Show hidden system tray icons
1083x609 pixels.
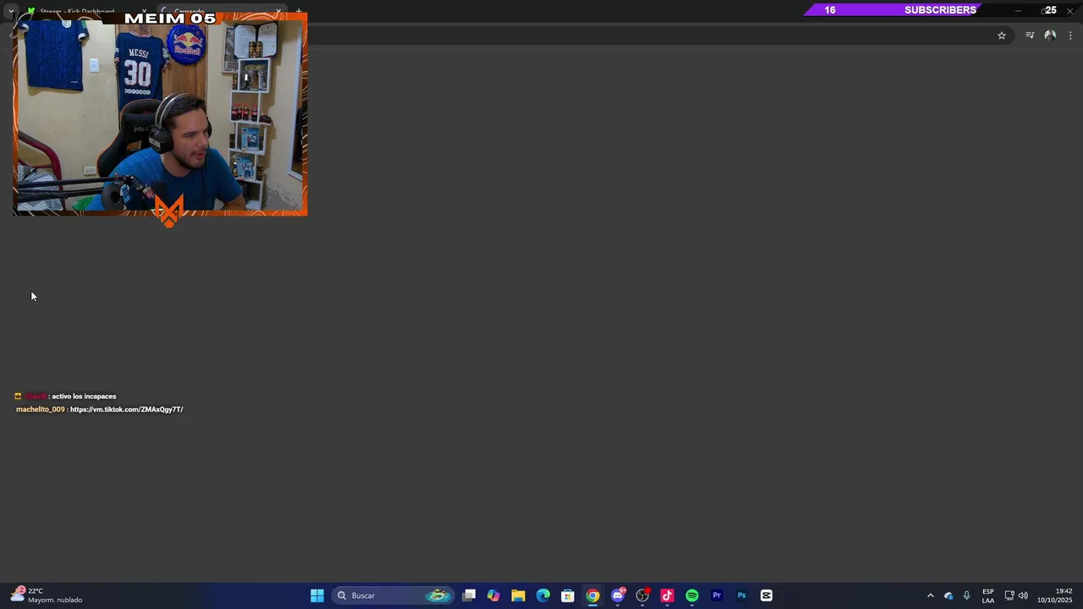point(931,595)
